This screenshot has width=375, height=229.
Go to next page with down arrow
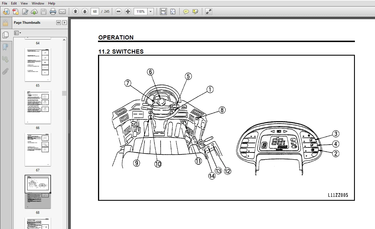click(x=85, y=12)
